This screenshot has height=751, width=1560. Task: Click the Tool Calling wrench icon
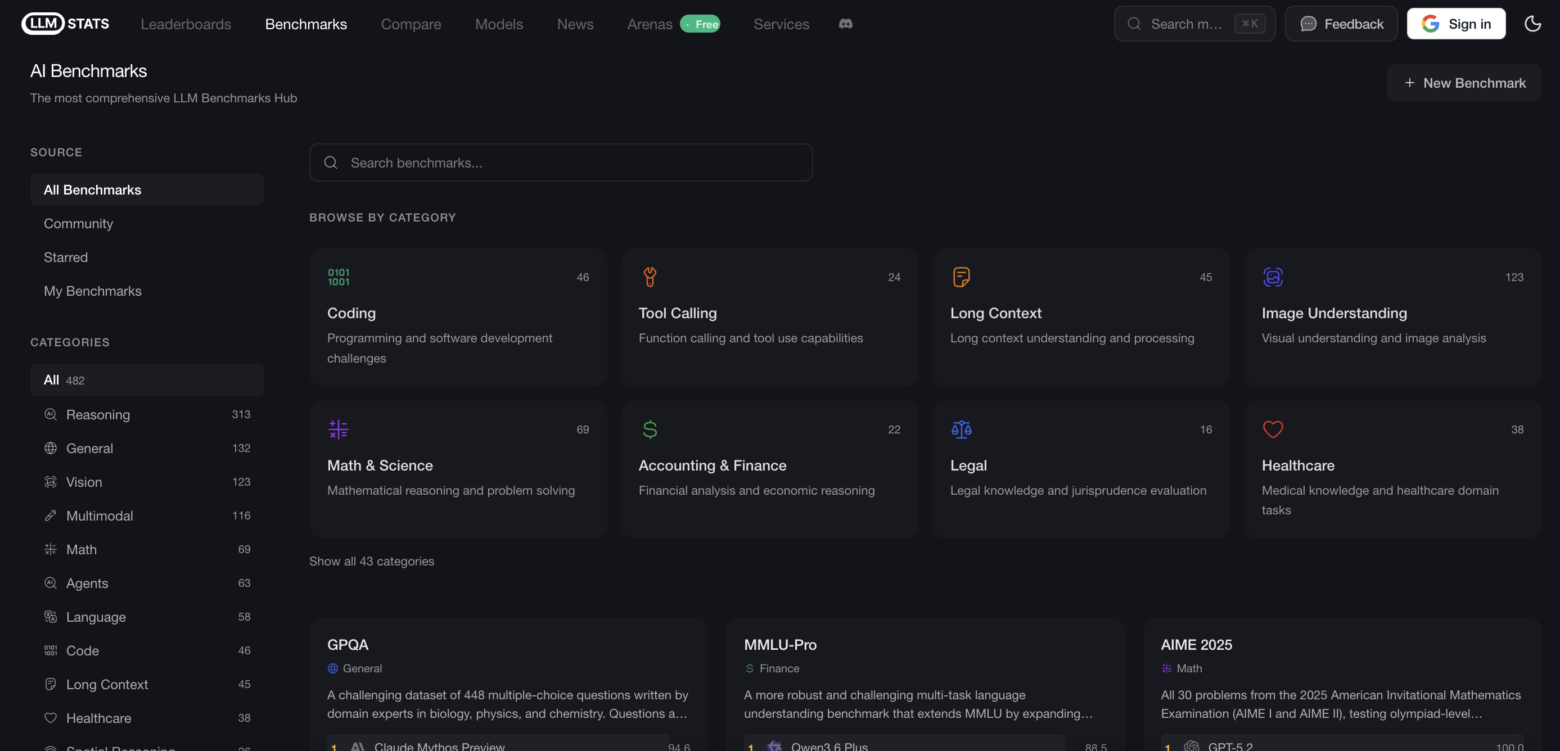point(650,277)
